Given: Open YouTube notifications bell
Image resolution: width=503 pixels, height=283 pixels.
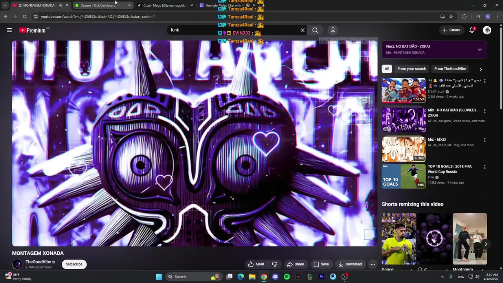Looking at the screenshot, I should click(x=472, y=30).
